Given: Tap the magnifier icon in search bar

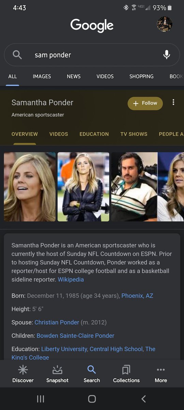Looking at the screenshot, I should 17,55.
